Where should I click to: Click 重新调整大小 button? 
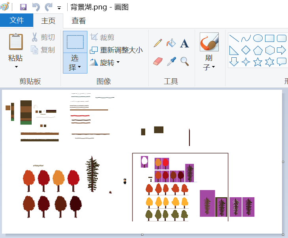coord(116,50)
